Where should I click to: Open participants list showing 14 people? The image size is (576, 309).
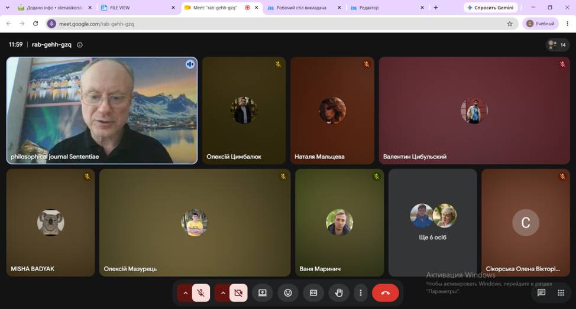(x=557, y=45)
